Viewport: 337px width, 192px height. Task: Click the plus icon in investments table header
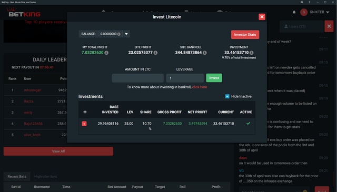tap(85, 112)
